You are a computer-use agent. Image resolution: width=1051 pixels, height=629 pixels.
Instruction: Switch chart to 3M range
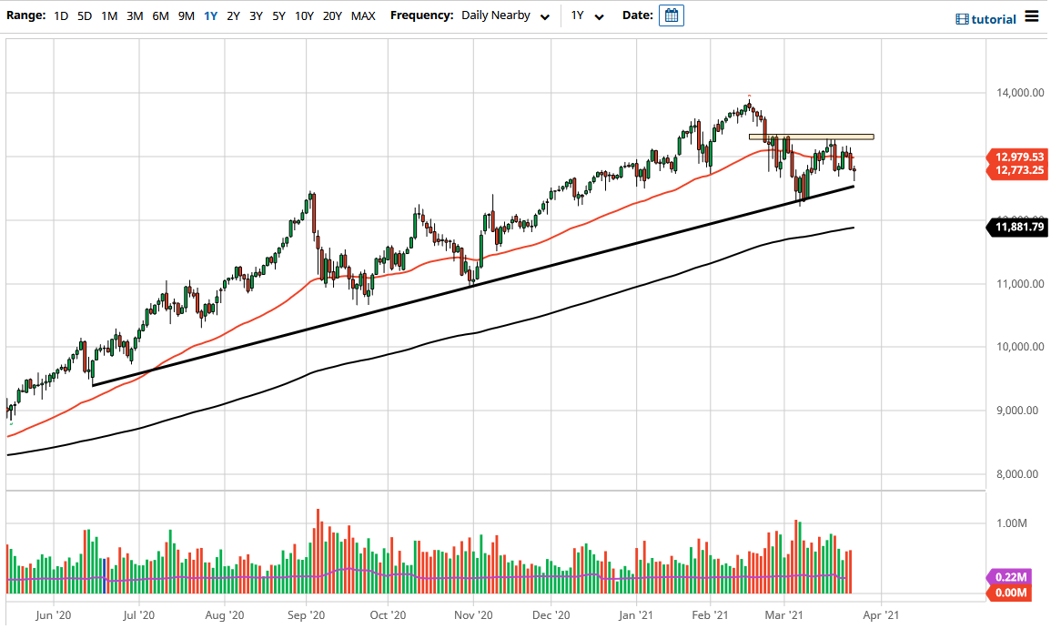tap(135, 15)
